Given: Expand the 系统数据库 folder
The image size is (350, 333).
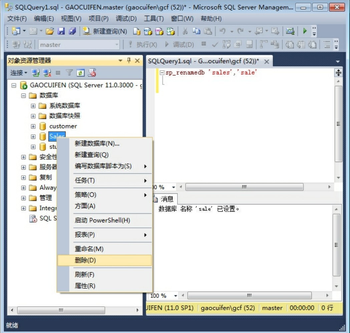Looking at the screenshot, I should [33, 106].
